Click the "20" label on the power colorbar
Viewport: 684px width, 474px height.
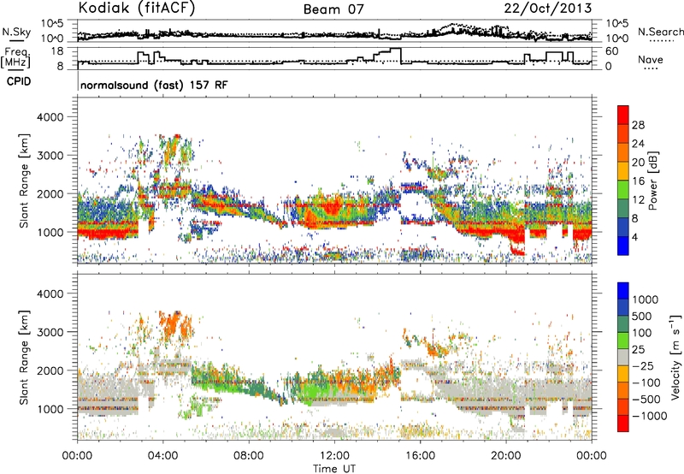(x=638, y=163)
